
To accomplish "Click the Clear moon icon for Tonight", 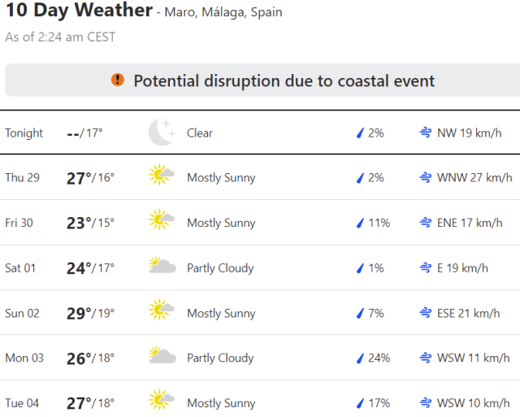I will pos(162,132).
